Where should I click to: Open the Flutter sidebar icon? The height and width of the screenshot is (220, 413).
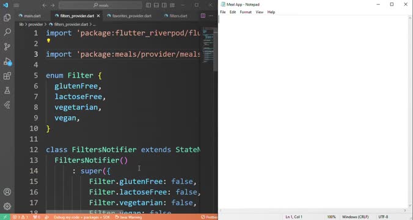[x=7, y=105]
